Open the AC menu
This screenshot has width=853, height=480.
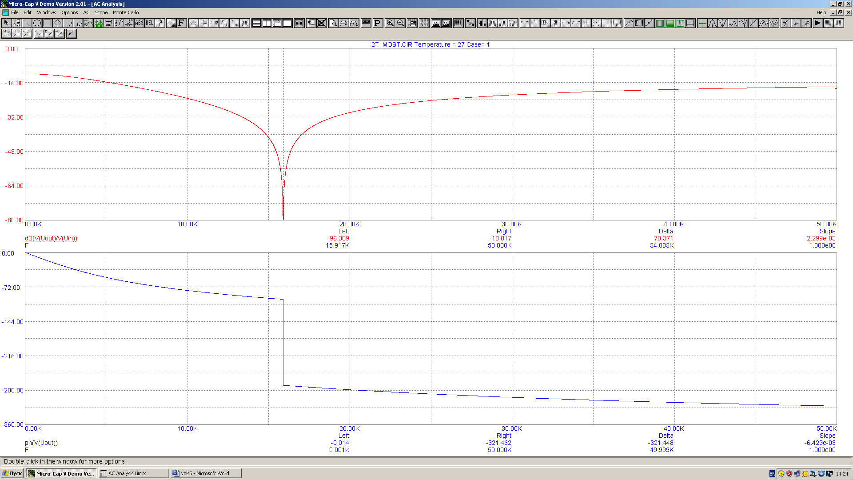click(86, 12)
